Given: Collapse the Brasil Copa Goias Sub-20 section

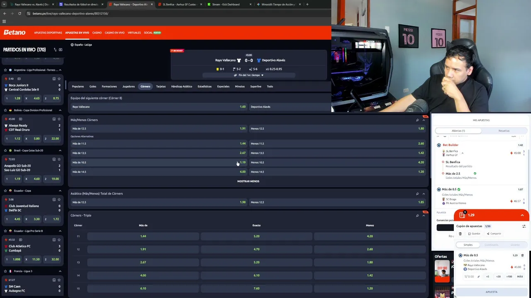Looking at the screenshot, I should [60, 150].
